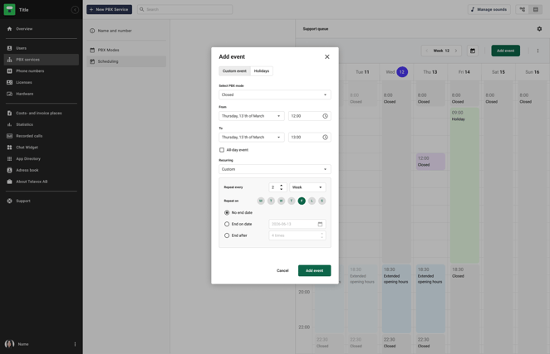Click the End after times input field
This screenshot has height=354, width=550.
point(297,235)
